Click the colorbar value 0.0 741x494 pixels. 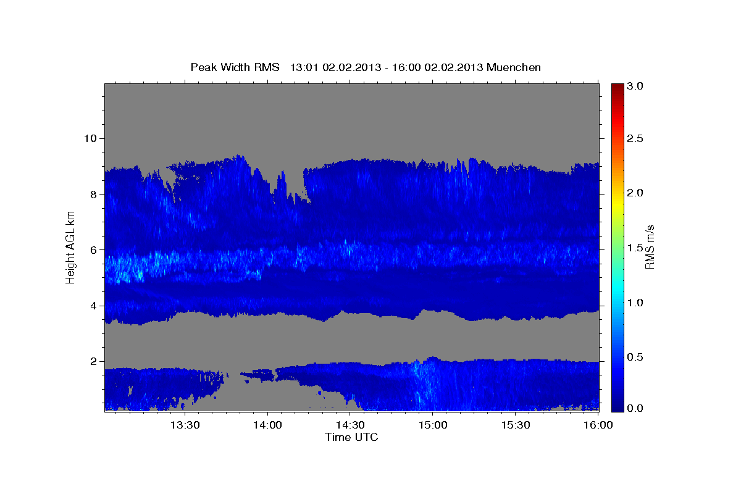pos(635,408)
